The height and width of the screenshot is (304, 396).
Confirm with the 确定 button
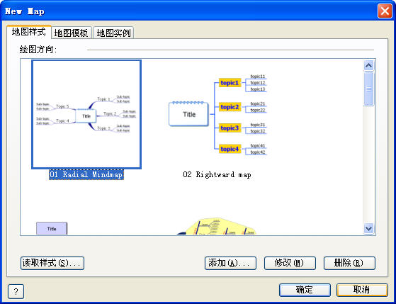(305, 290)
